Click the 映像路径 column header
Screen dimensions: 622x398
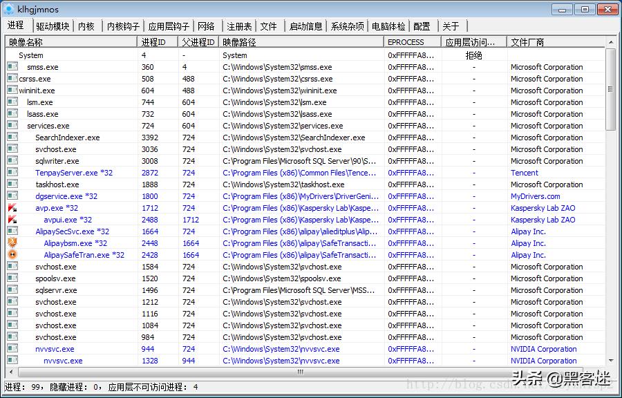[239, 42]
